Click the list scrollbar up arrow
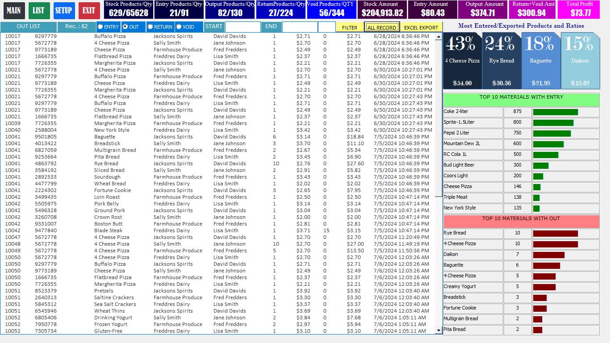Image resolution: width=610 pixels, height=343 pixels. 439,37
